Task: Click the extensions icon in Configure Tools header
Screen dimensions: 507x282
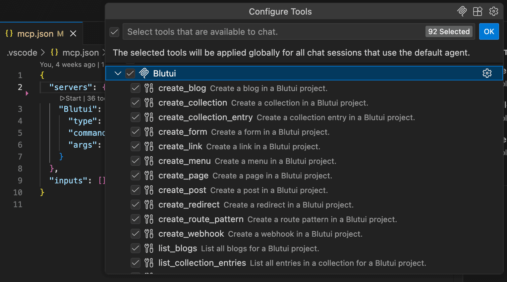Action: (478, 12)
